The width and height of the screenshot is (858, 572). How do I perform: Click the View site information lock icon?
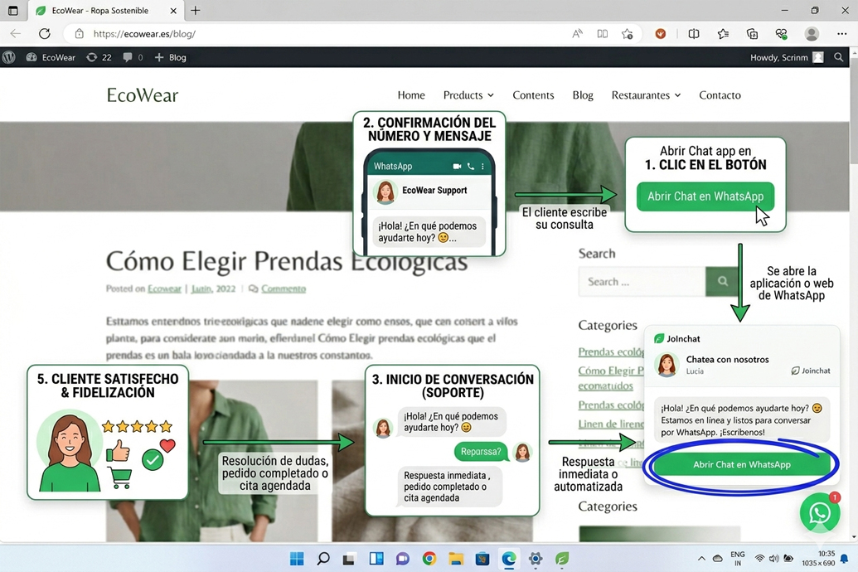point(80,34)
